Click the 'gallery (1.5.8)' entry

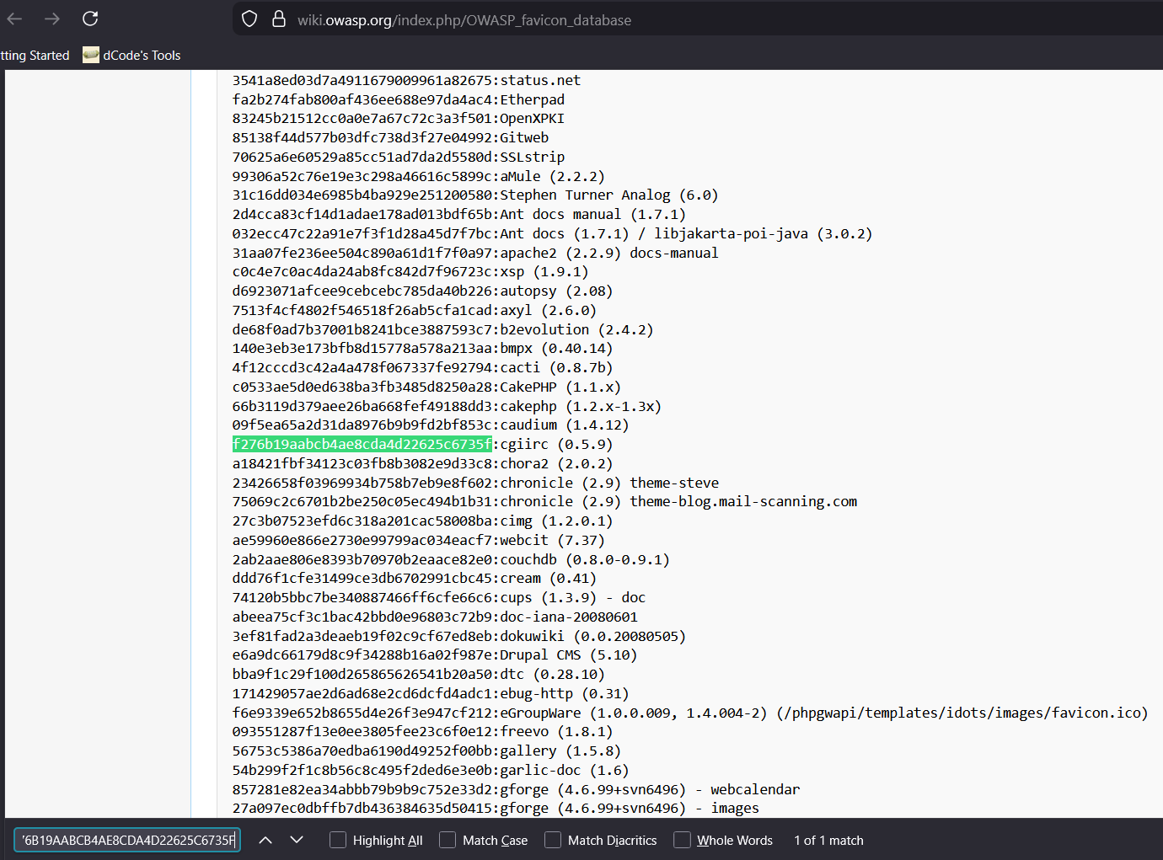click(560, 751)
